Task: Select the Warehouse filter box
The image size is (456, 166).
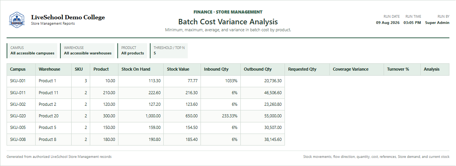Action: click(x=87, y=51)
